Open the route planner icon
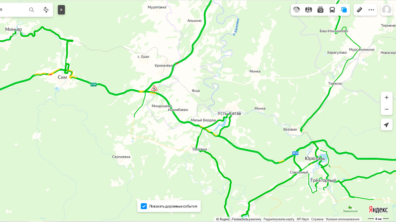396x222 pixels. pyautogui.click(x=46, y=10)
